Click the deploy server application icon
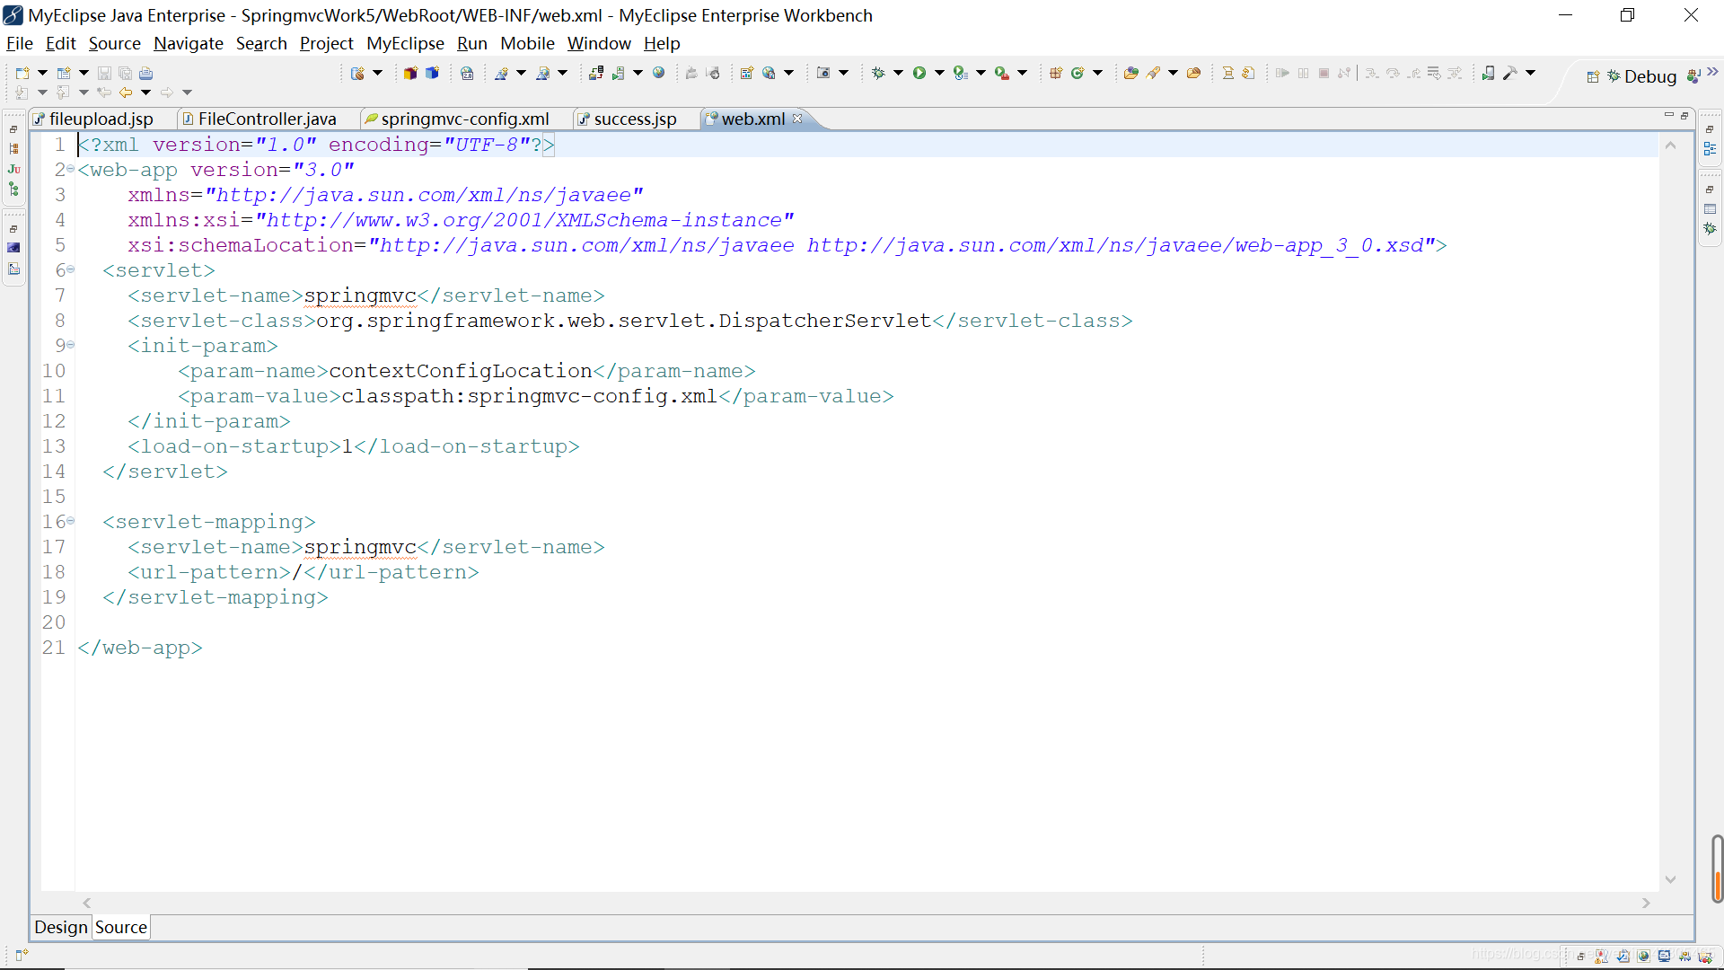Viewport: 1724px width, 970px height. 595,73
